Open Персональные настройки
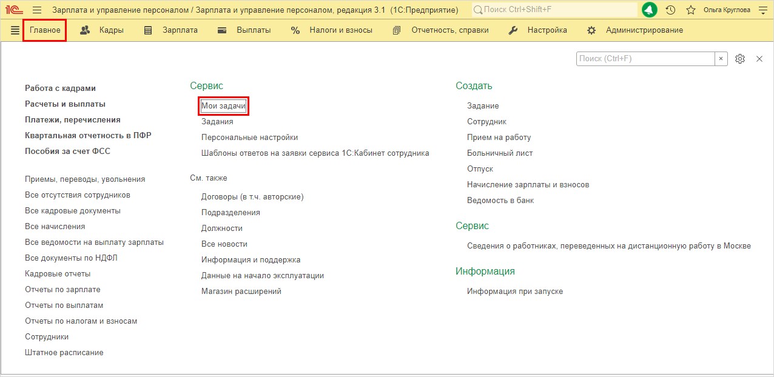This screenshot has width=774, height=377. 249,138
